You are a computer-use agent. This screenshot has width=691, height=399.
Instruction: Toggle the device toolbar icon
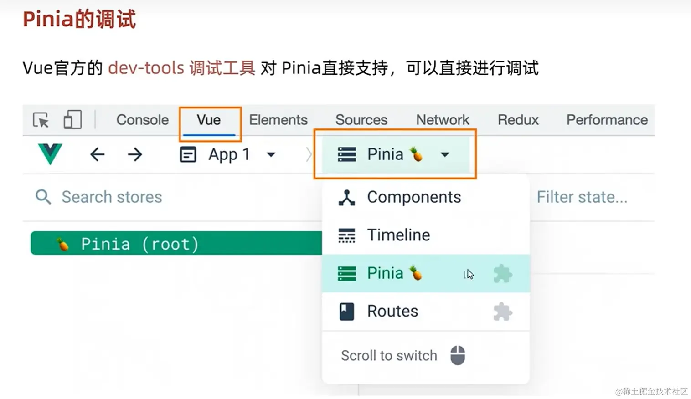click(72, 120)
